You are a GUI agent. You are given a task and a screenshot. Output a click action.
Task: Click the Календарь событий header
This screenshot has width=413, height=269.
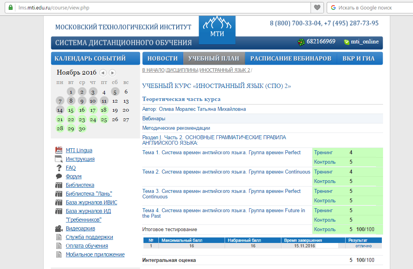(96, 58)
